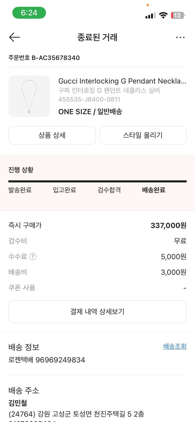Switch to 상품 상세 view

click(52, 135)
